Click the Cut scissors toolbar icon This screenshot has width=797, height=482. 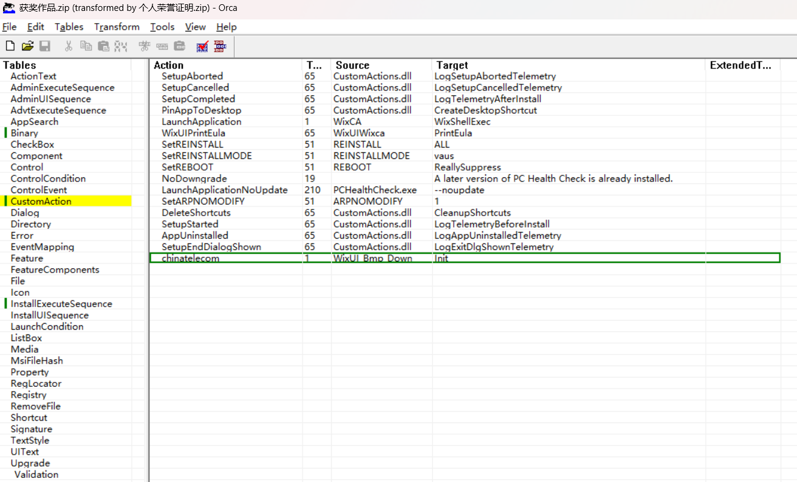(x=69, y=46)
